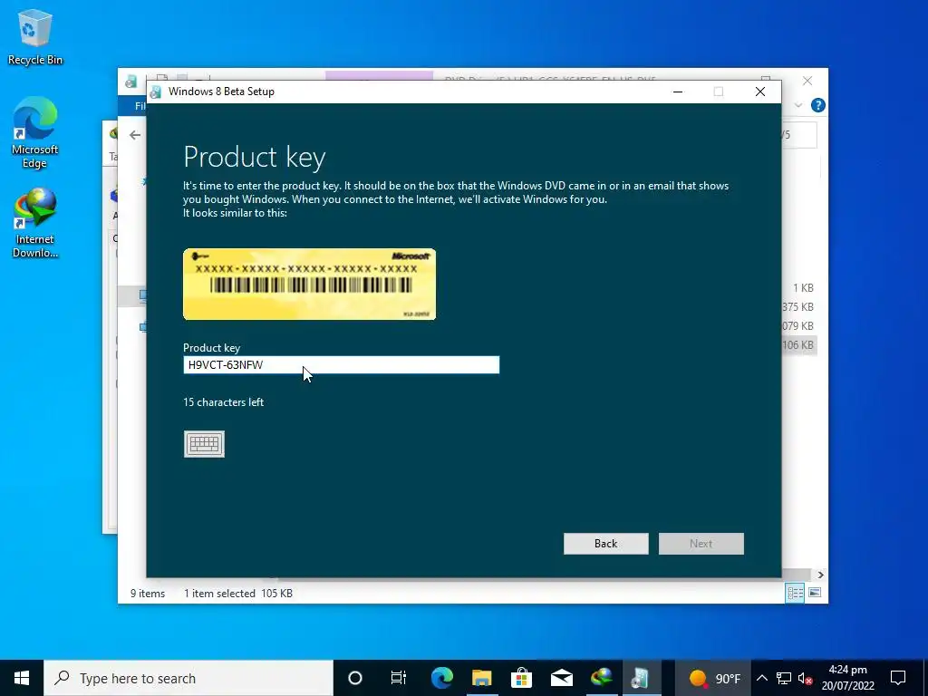Select file row showing 375 KB

coord(799,307)
